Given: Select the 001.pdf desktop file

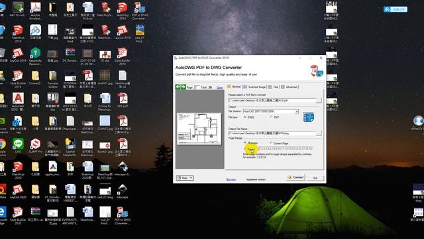Looking at the screenshot, I should [122, 100].
